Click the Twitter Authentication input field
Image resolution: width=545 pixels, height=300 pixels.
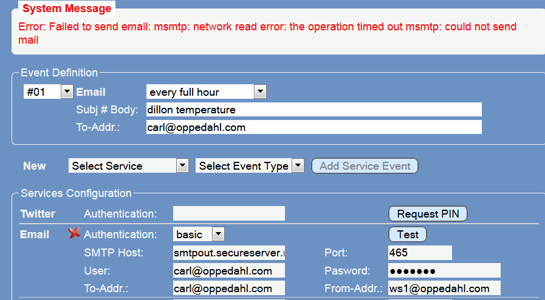228,213
